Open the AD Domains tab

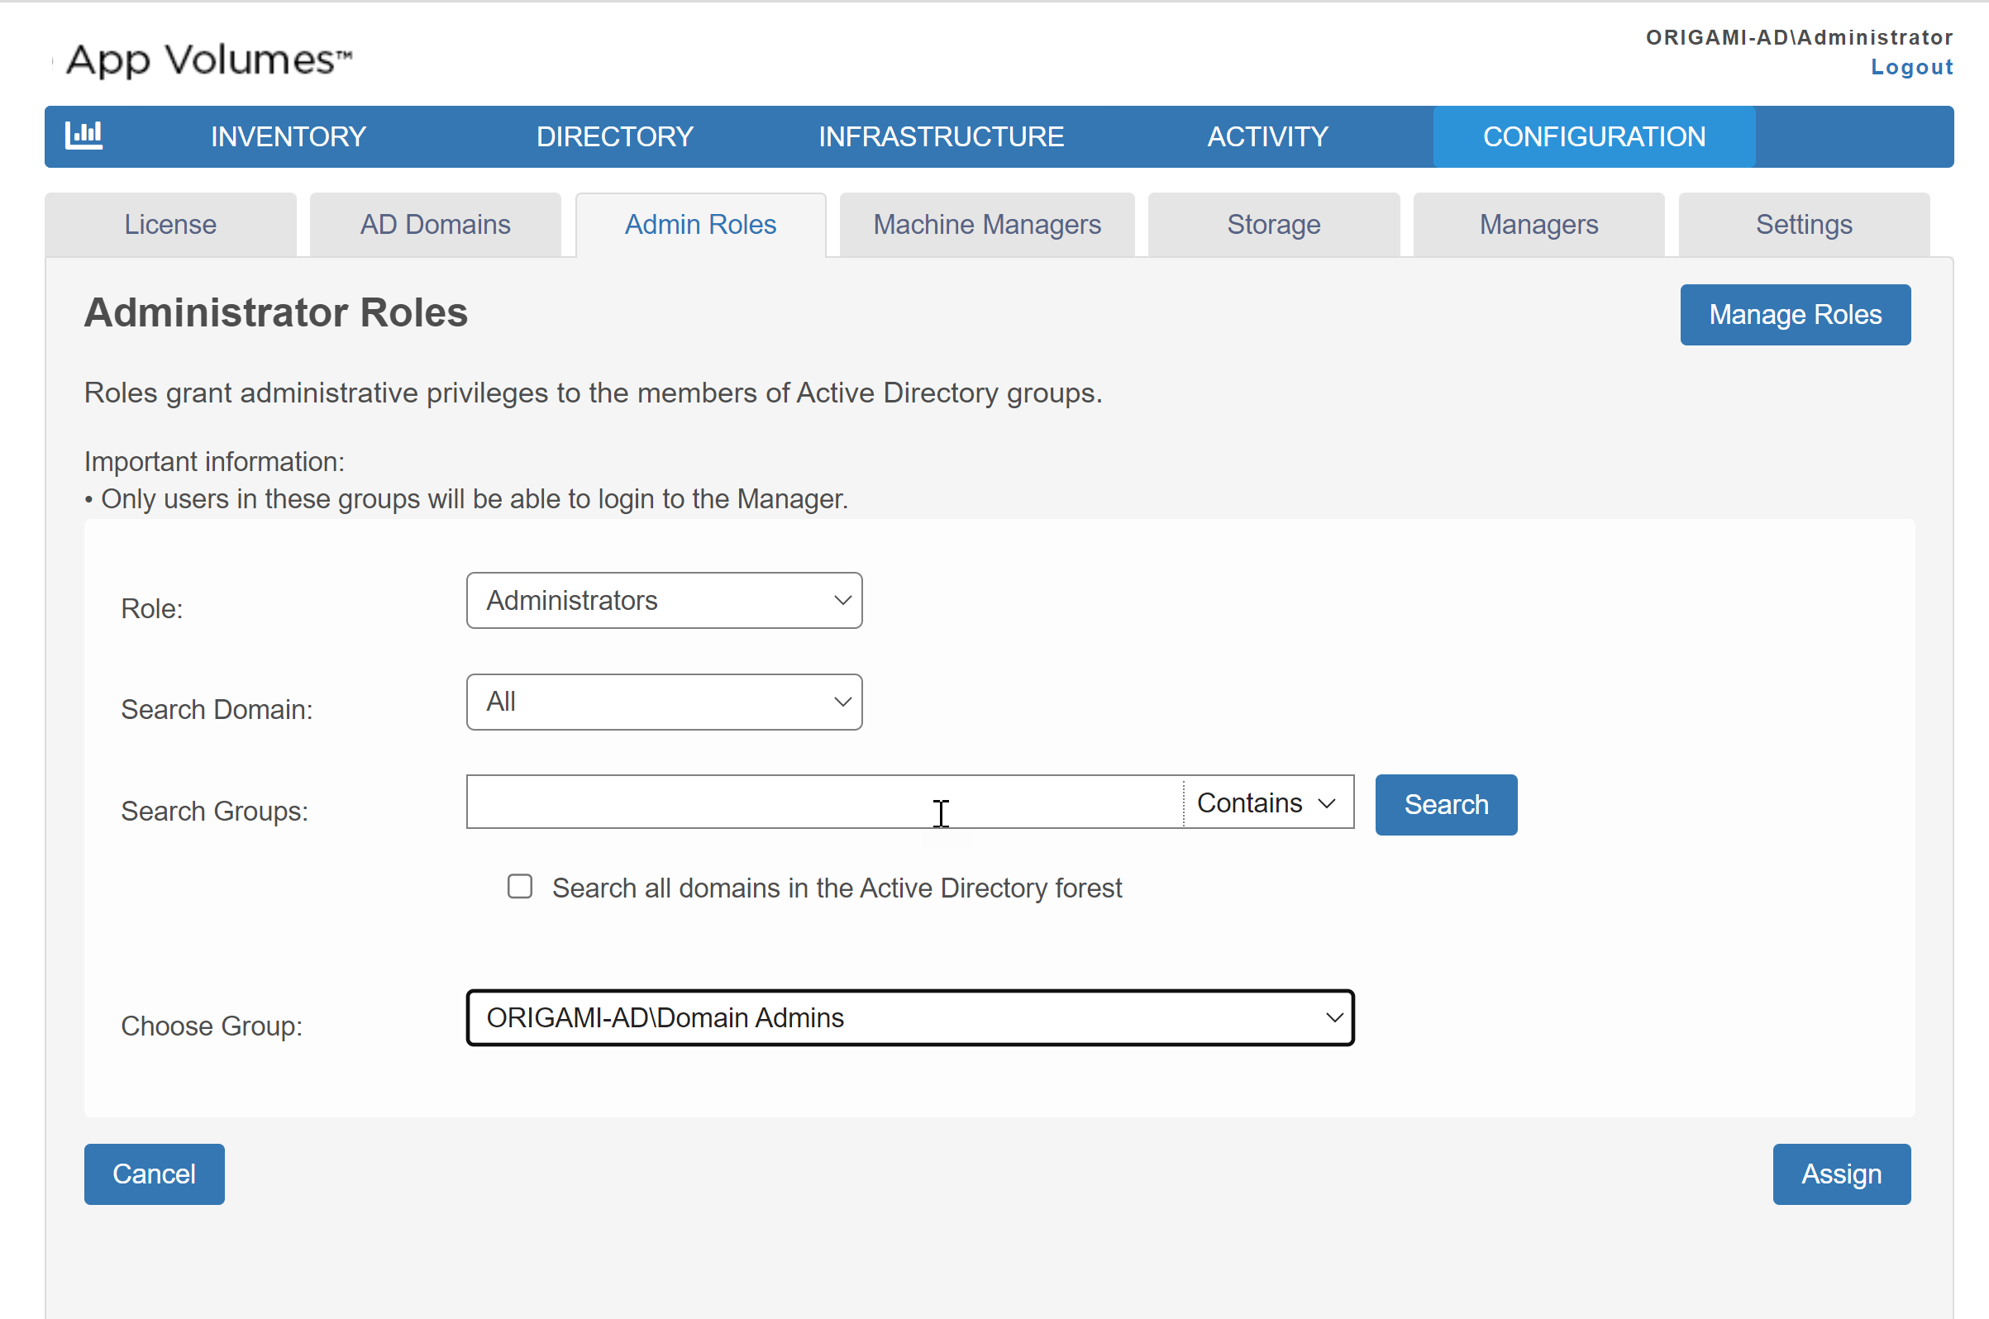pos(436,225)
